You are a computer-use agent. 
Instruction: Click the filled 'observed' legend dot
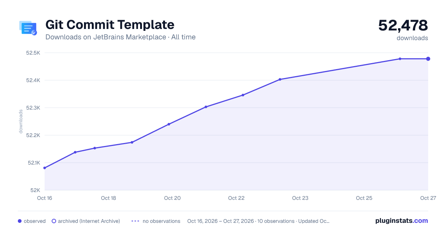pos(20,221)
